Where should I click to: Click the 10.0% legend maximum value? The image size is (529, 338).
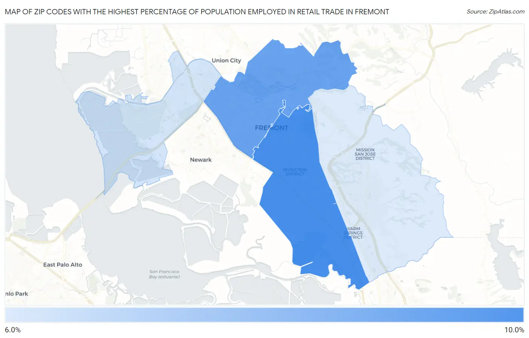(x=514, y=330)
